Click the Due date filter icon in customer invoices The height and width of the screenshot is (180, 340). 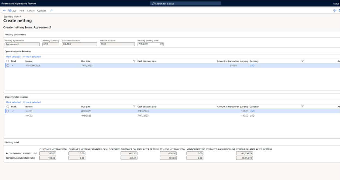[x=134, y=61]
